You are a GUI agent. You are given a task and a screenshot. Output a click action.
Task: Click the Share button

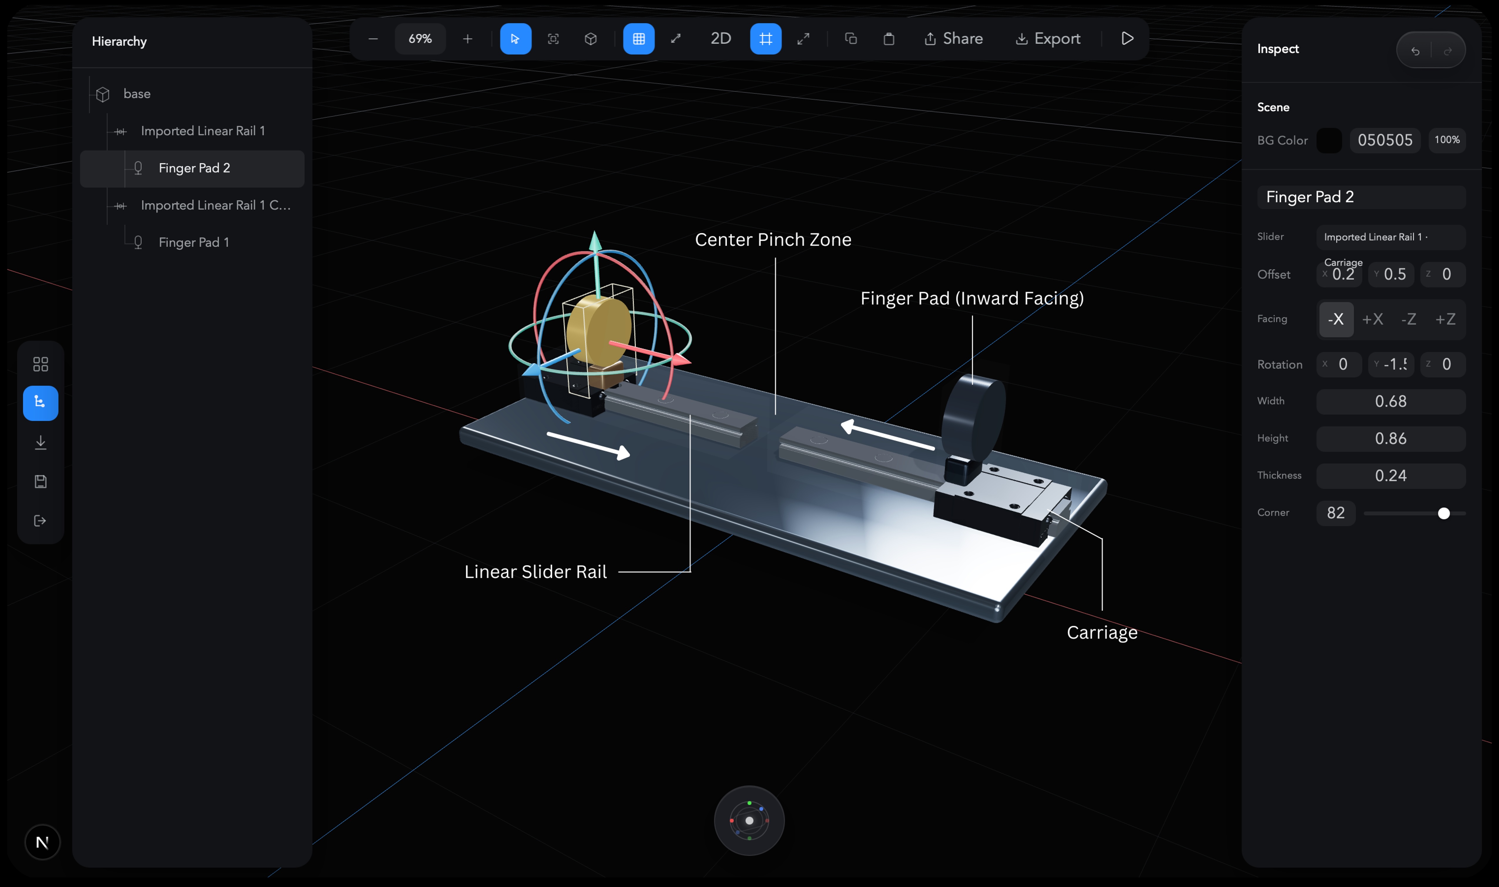click(954, 39)
